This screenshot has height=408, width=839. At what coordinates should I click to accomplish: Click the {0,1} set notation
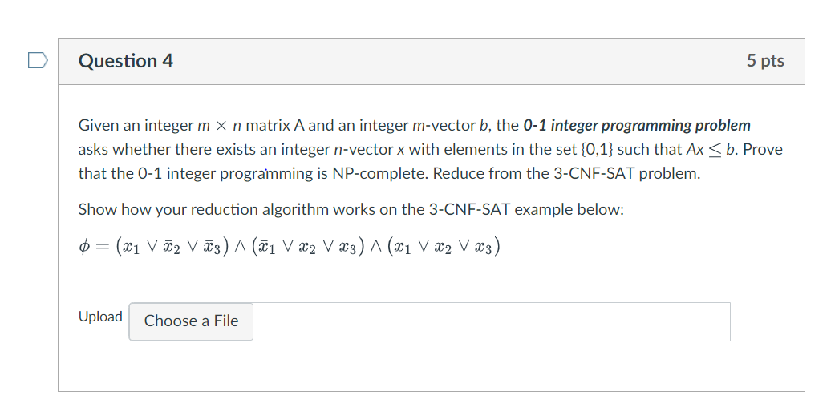(x=597, y=150)
